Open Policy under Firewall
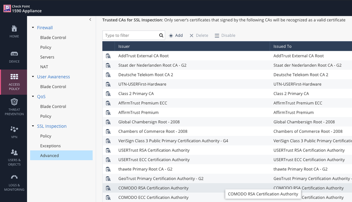352x202 pixels. (46, 47)
